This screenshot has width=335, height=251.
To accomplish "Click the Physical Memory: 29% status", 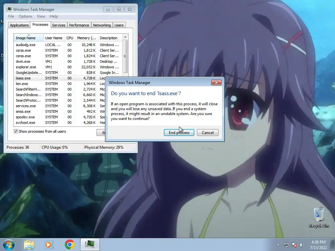I will coord(104,147).
